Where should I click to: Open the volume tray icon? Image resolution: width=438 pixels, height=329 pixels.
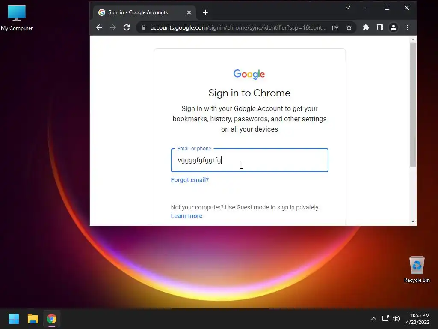pyautogui.click(x=396, y=319)
